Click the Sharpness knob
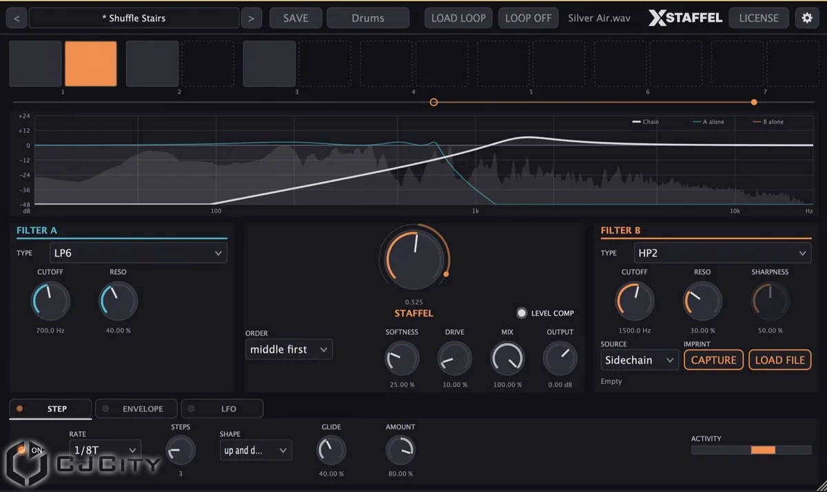 pos(770,302)
